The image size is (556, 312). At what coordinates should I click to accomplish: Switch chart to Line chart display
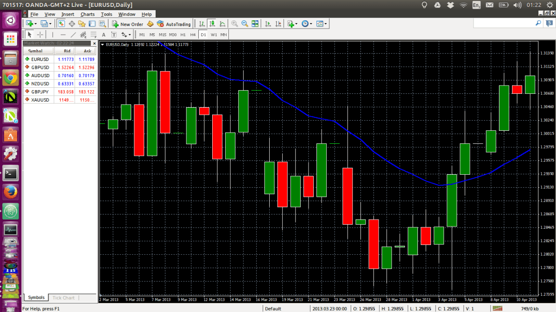[x=222, y=23]
